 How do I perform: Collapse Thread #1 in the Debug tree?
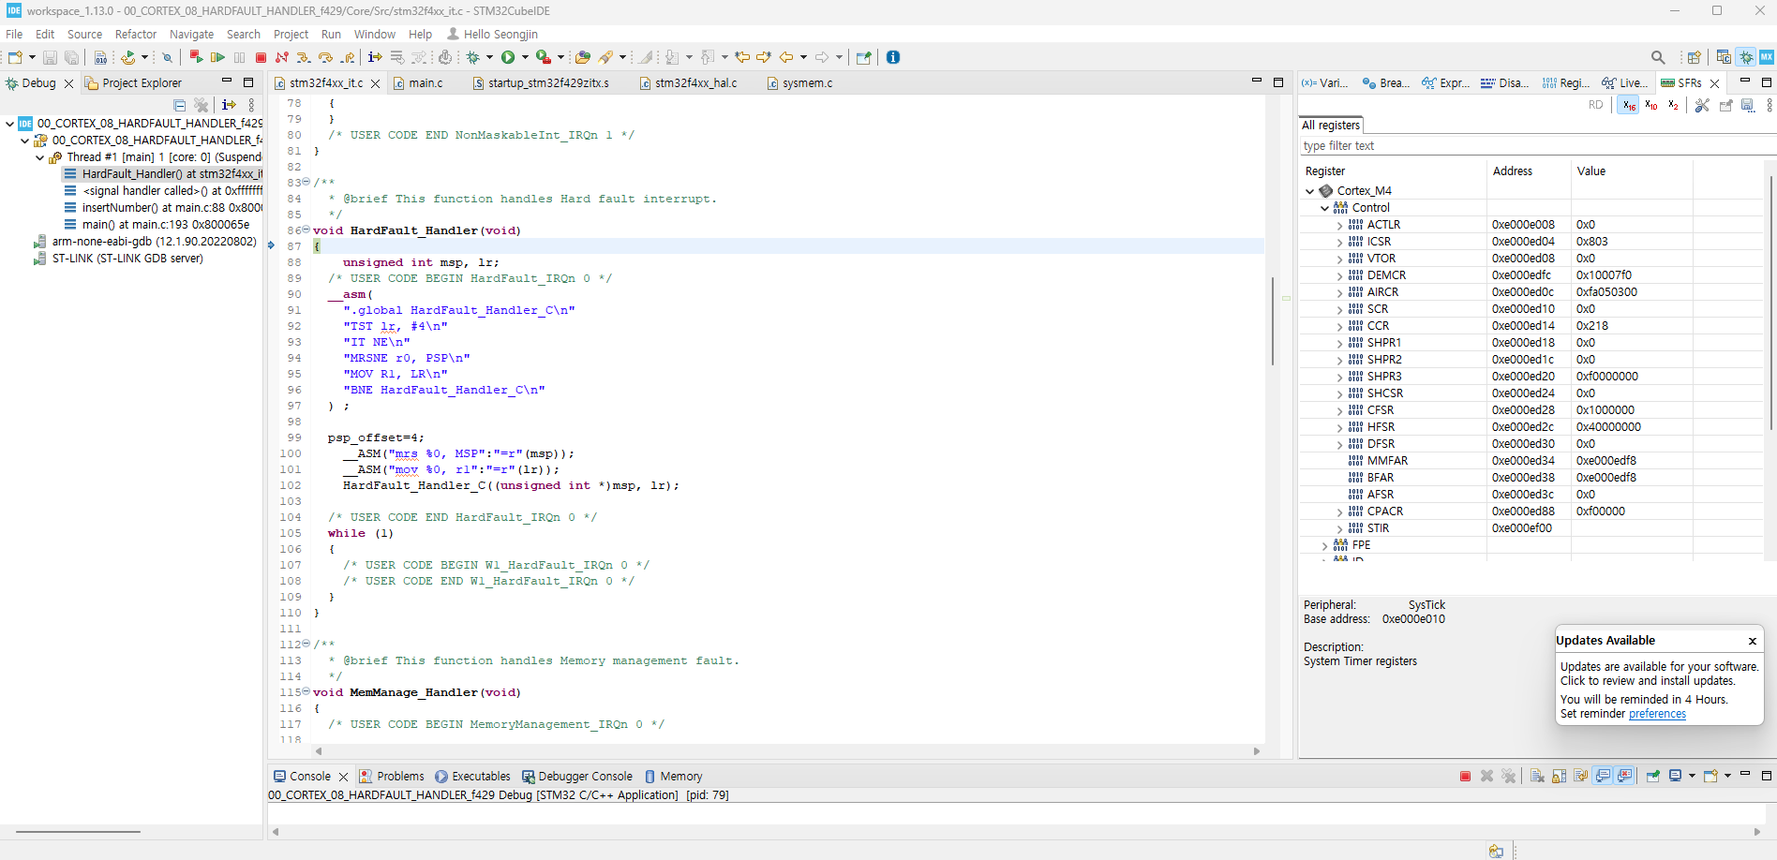click(39, 157)
